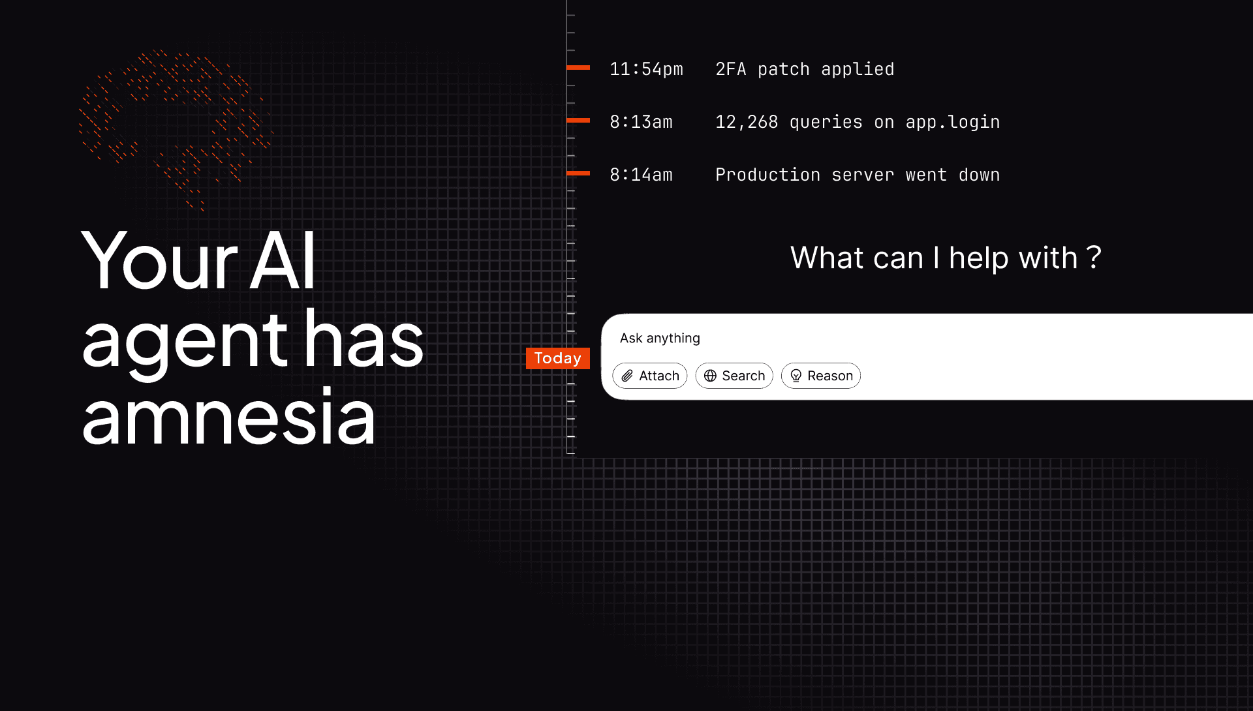Click '12,268 queries on app.login' entry
1253x711 pixels.
[858, 122]
